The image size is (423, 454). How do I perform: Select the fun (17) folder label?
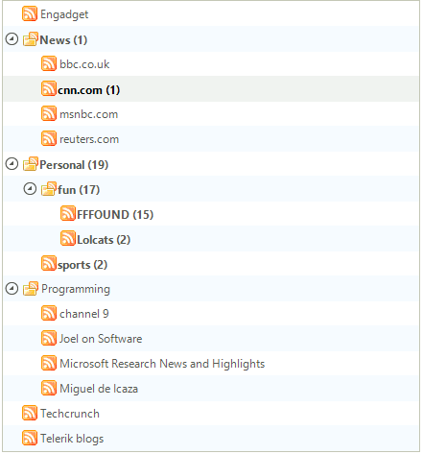tap(79, 190)
